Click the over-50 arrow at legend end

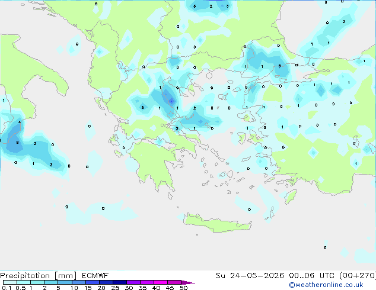tap(188, 282)
